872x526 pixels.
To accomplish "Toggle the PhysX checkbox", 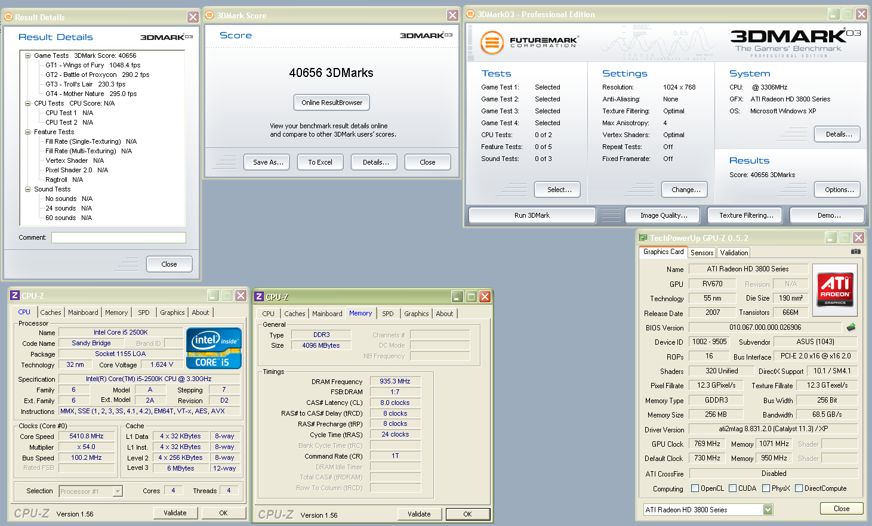I will point(766,488).
